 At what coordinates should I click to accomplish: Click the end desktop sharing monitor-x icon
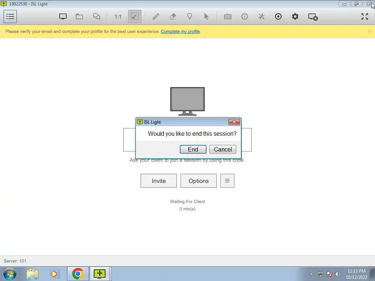(313, 17)
